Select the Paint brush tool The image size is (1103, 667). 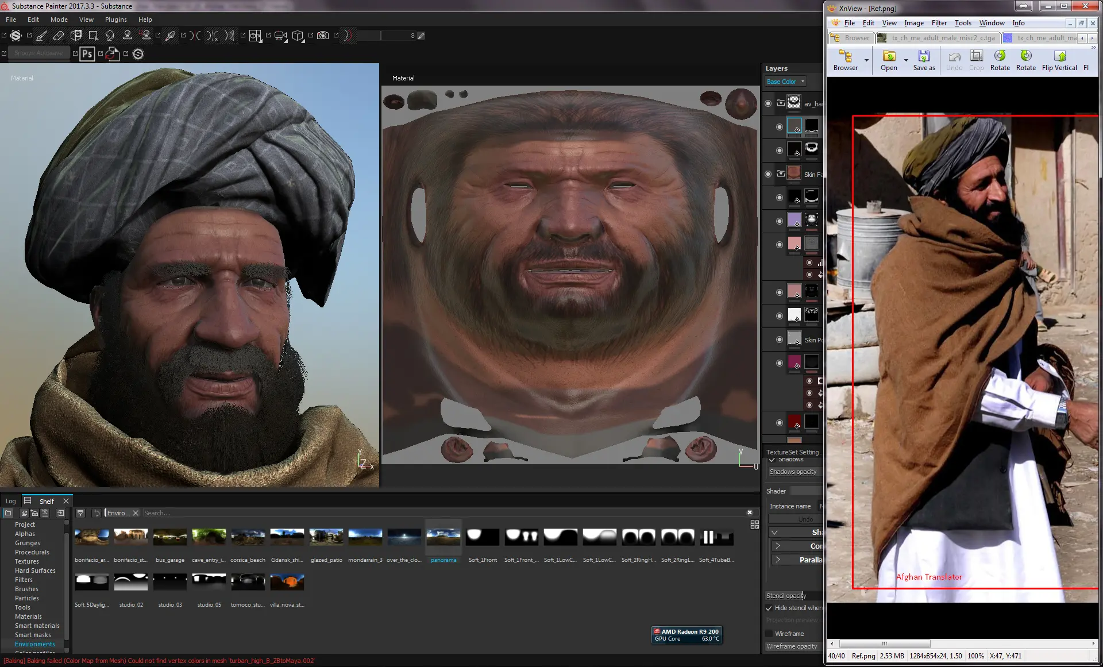(41, 36)
